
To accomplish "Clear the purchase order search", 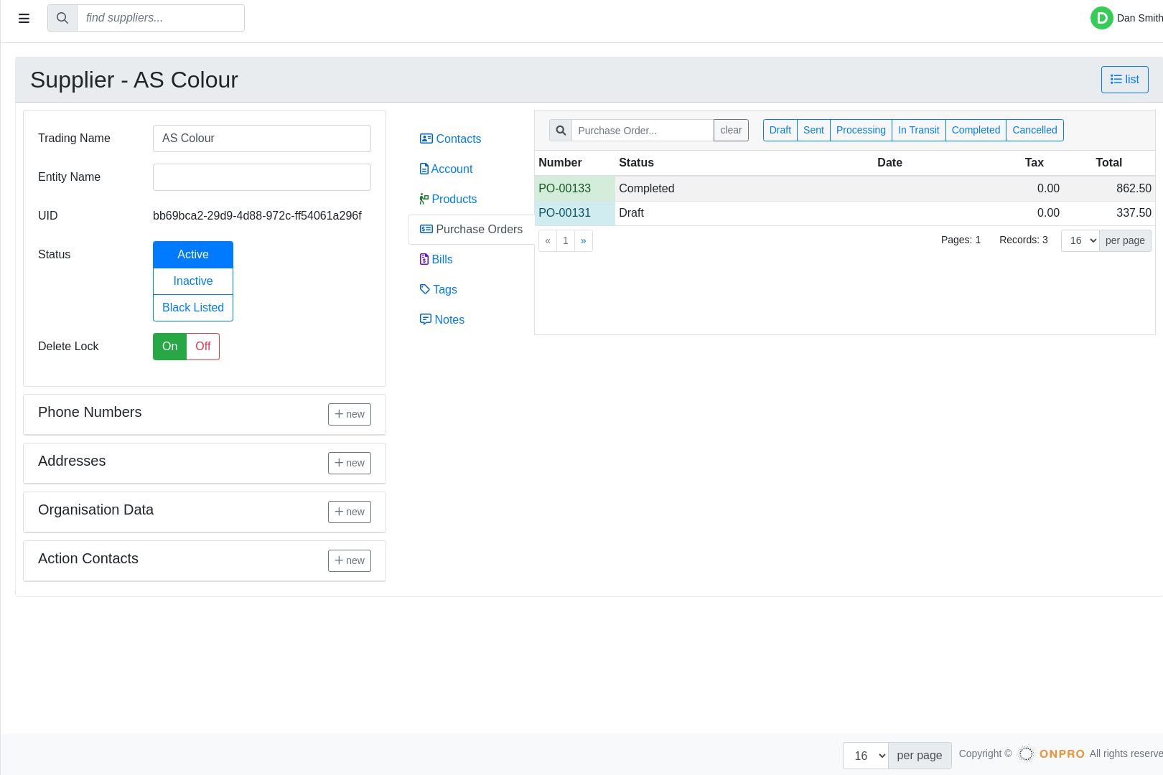I will coord(731,130).
